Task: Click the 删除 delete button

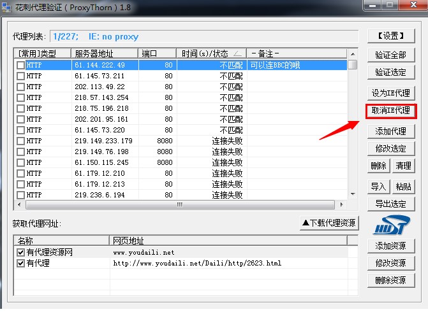Action: pos(379,166)
